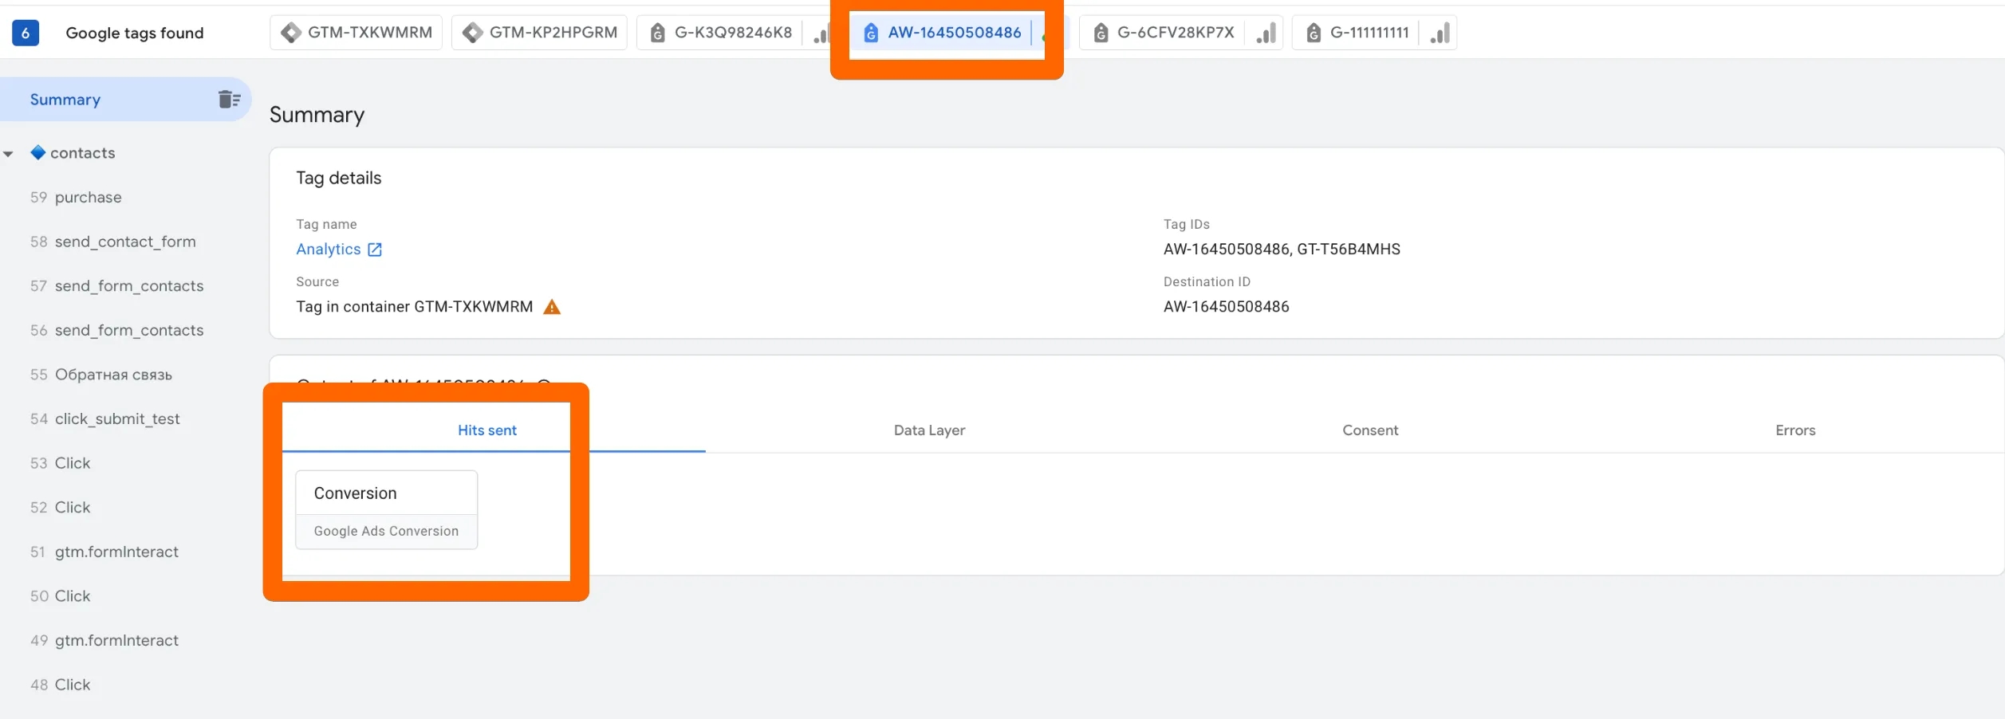Select the contacts page entry
Viewport: 2005px width, 719px height.
point(83,153)
